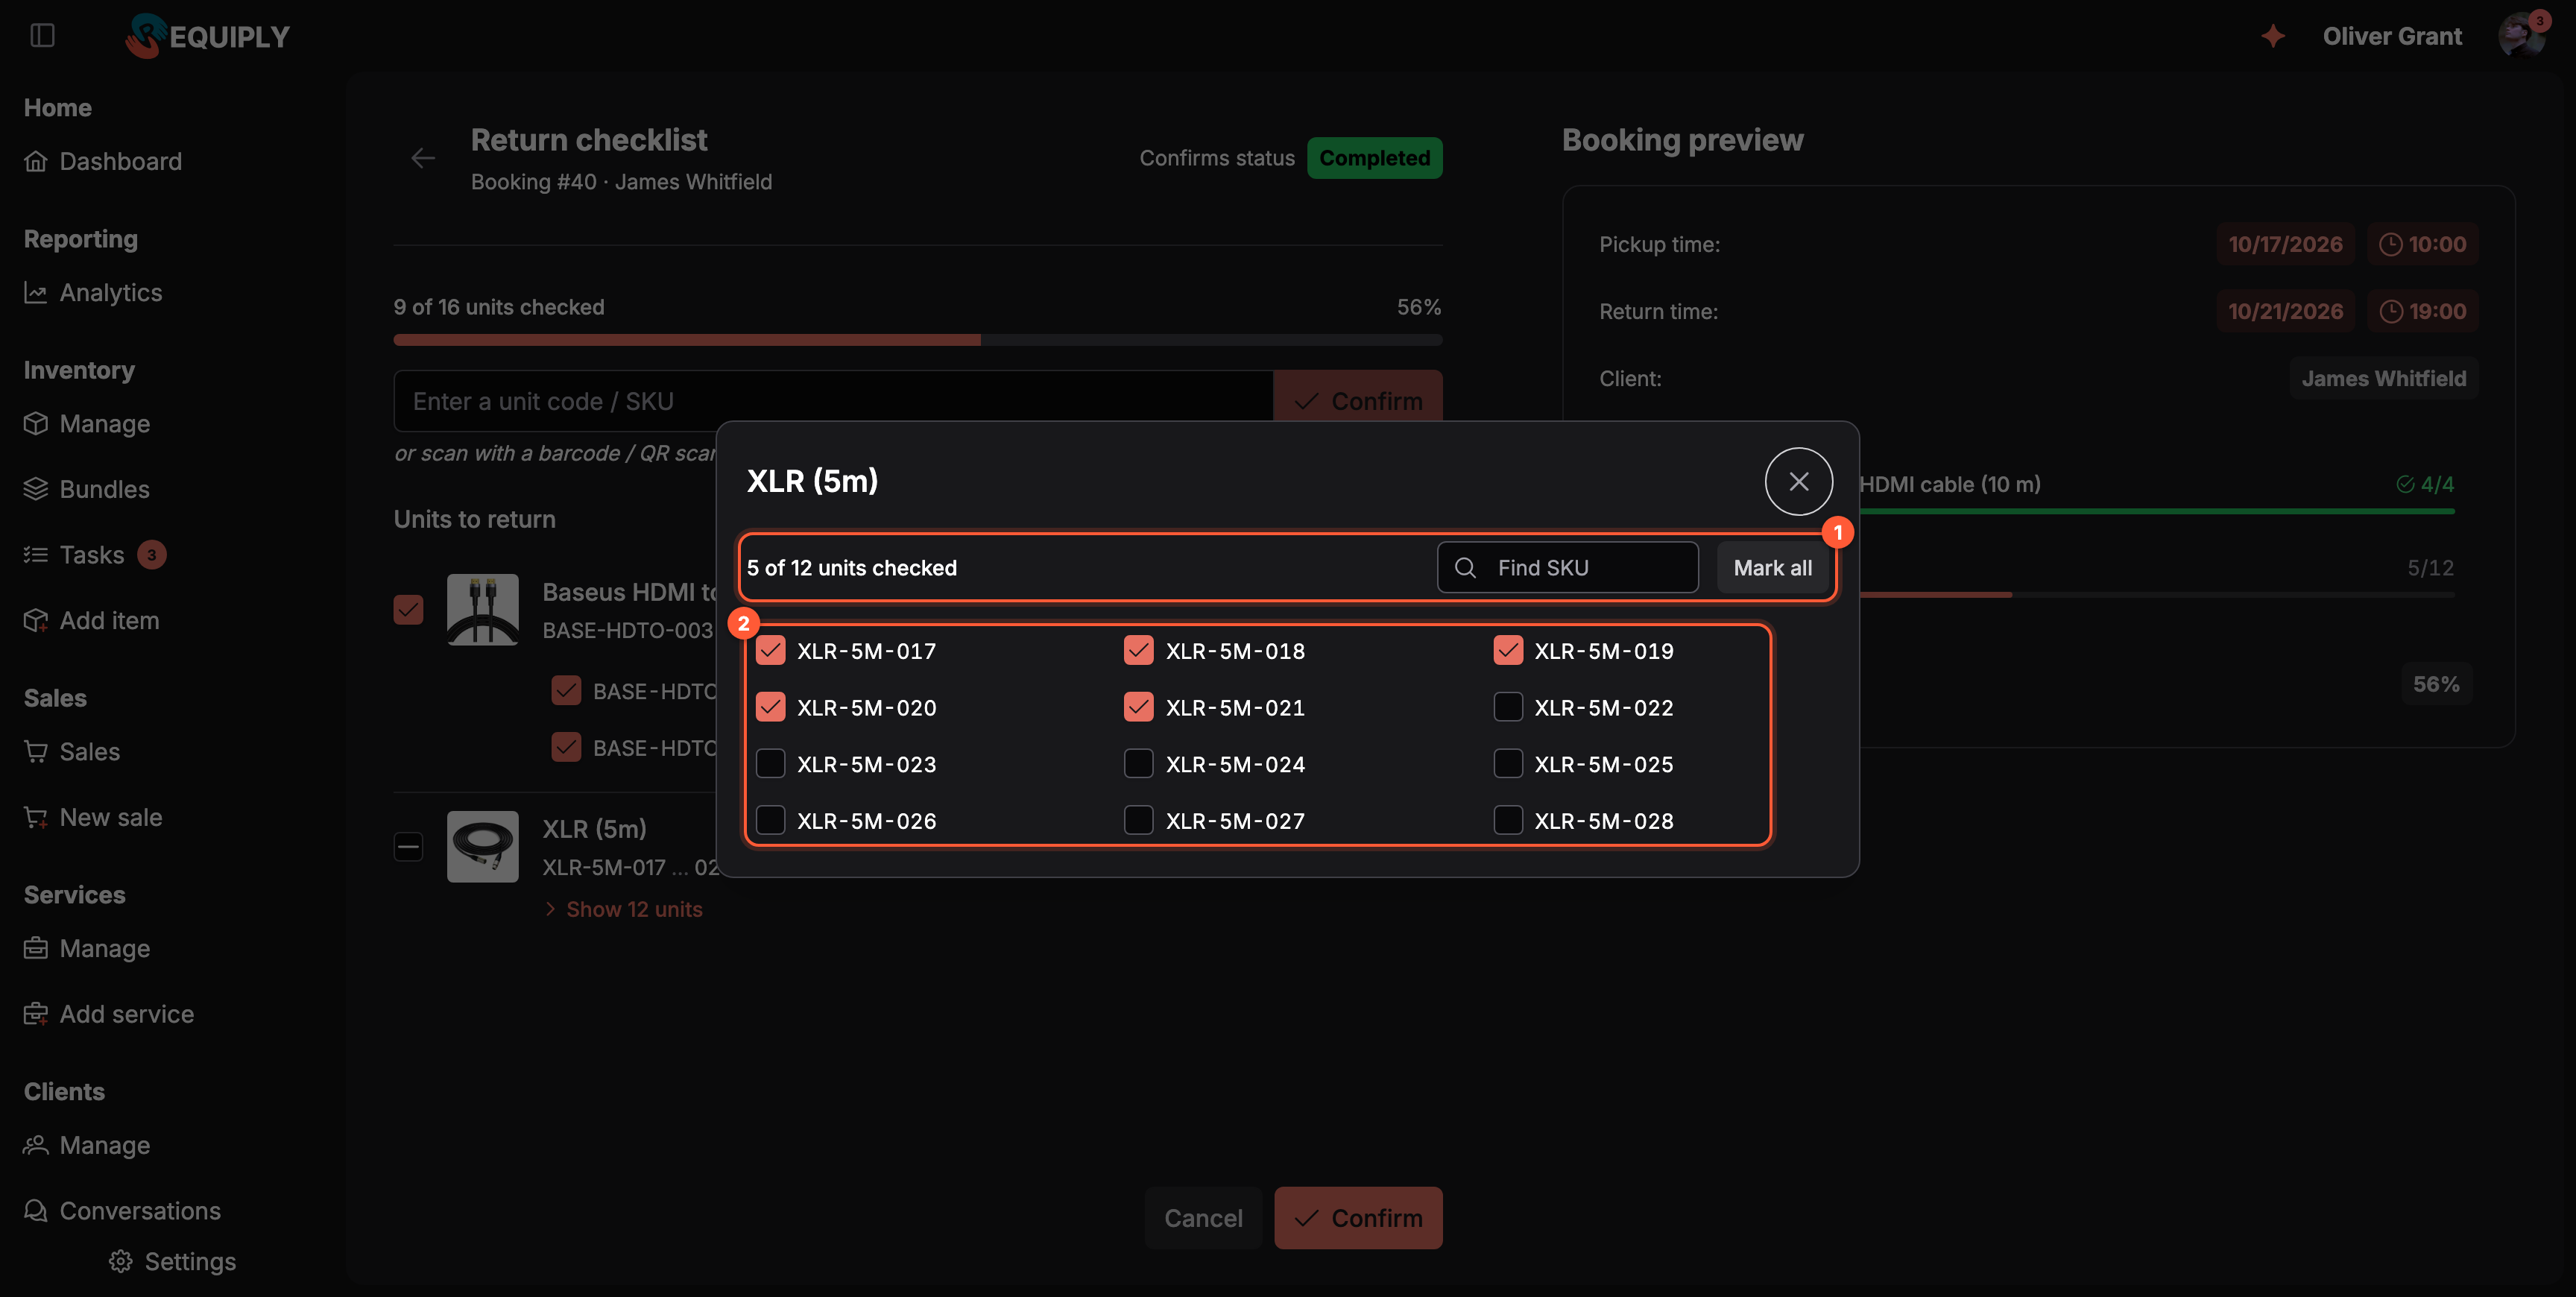Check unit XLR-5M-026
This screenshot has width=2576, height=1297.
pos(770,820)
